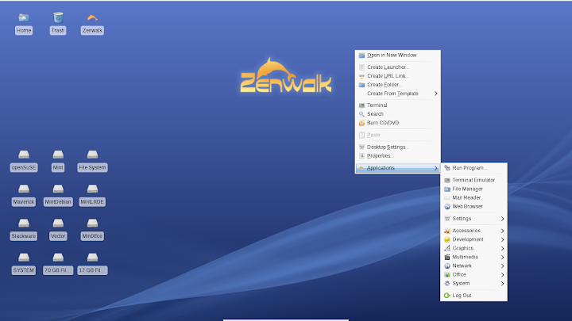Select the 17 GB drive icon

[92, 258]
